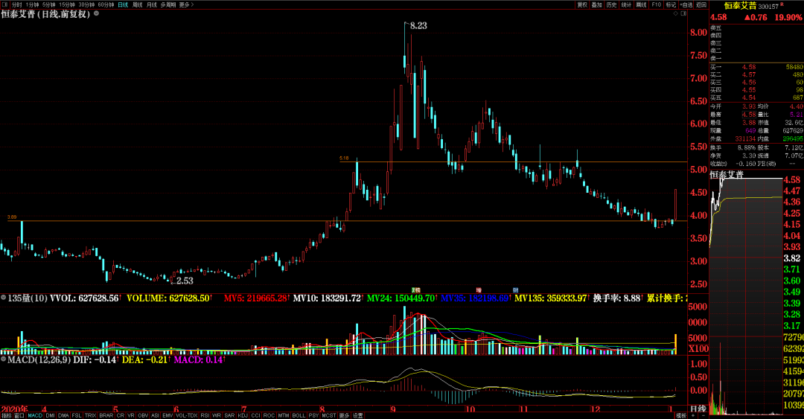Select the BOLL indicator tab

pos(299,415)
